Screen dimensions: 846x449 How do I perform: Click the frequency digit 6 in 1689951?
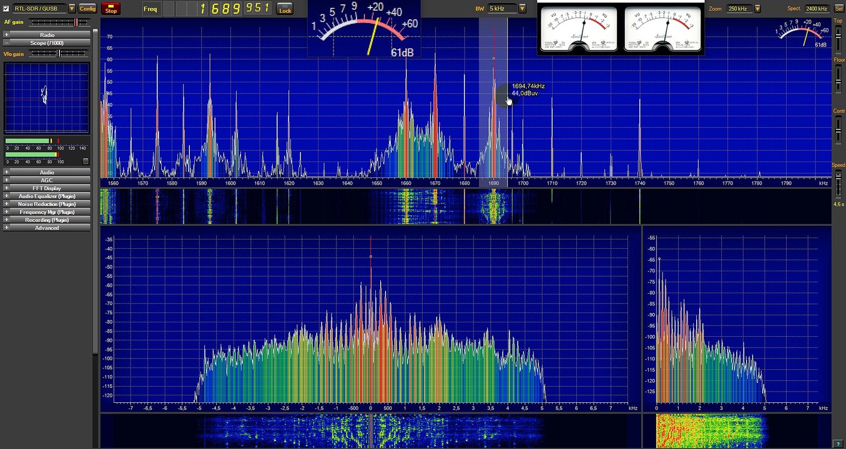(x=216, y=9)
